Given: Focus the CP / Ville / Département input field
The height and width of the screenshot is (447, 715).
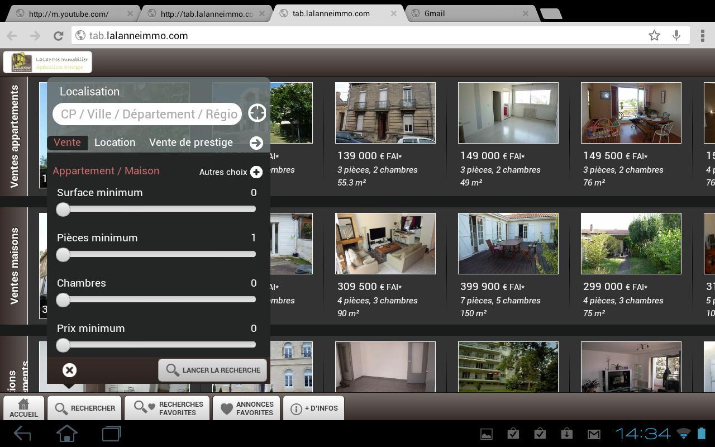Looking at the screenshot, I should click(x=147, y=114).
